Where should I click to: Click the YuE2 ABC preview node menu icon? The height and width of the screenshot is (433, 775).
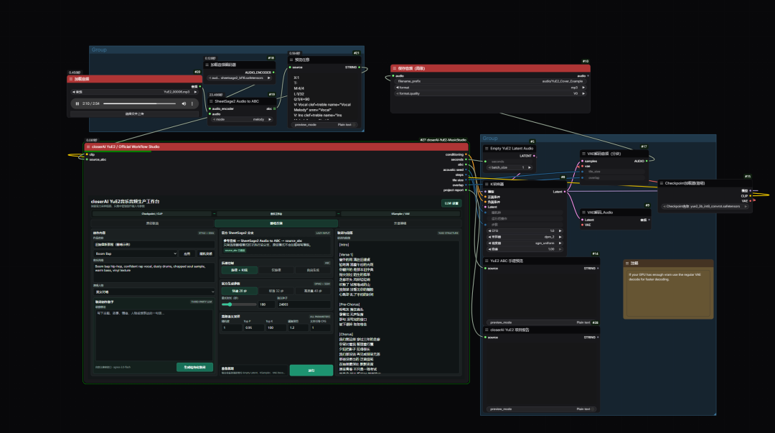(487, 261)
